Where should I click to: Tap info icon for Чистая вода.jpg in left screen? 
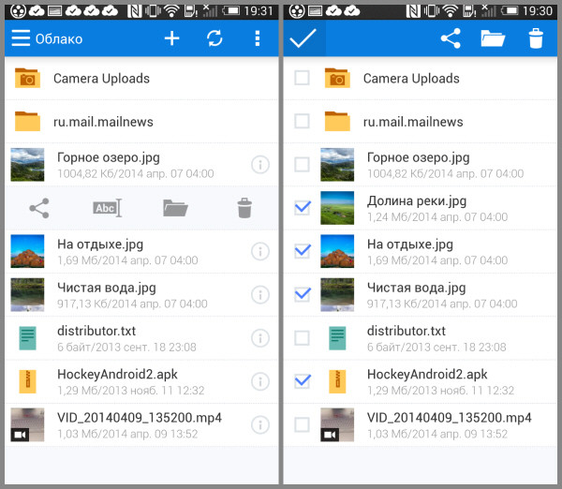tap(260, 295)
